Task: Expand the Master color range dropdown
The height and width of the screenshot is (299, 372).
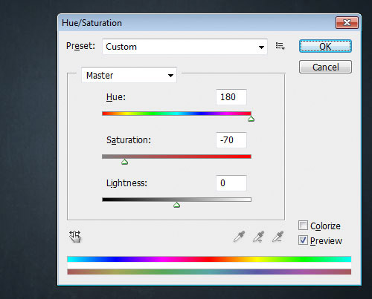Action: coord(129,75)
